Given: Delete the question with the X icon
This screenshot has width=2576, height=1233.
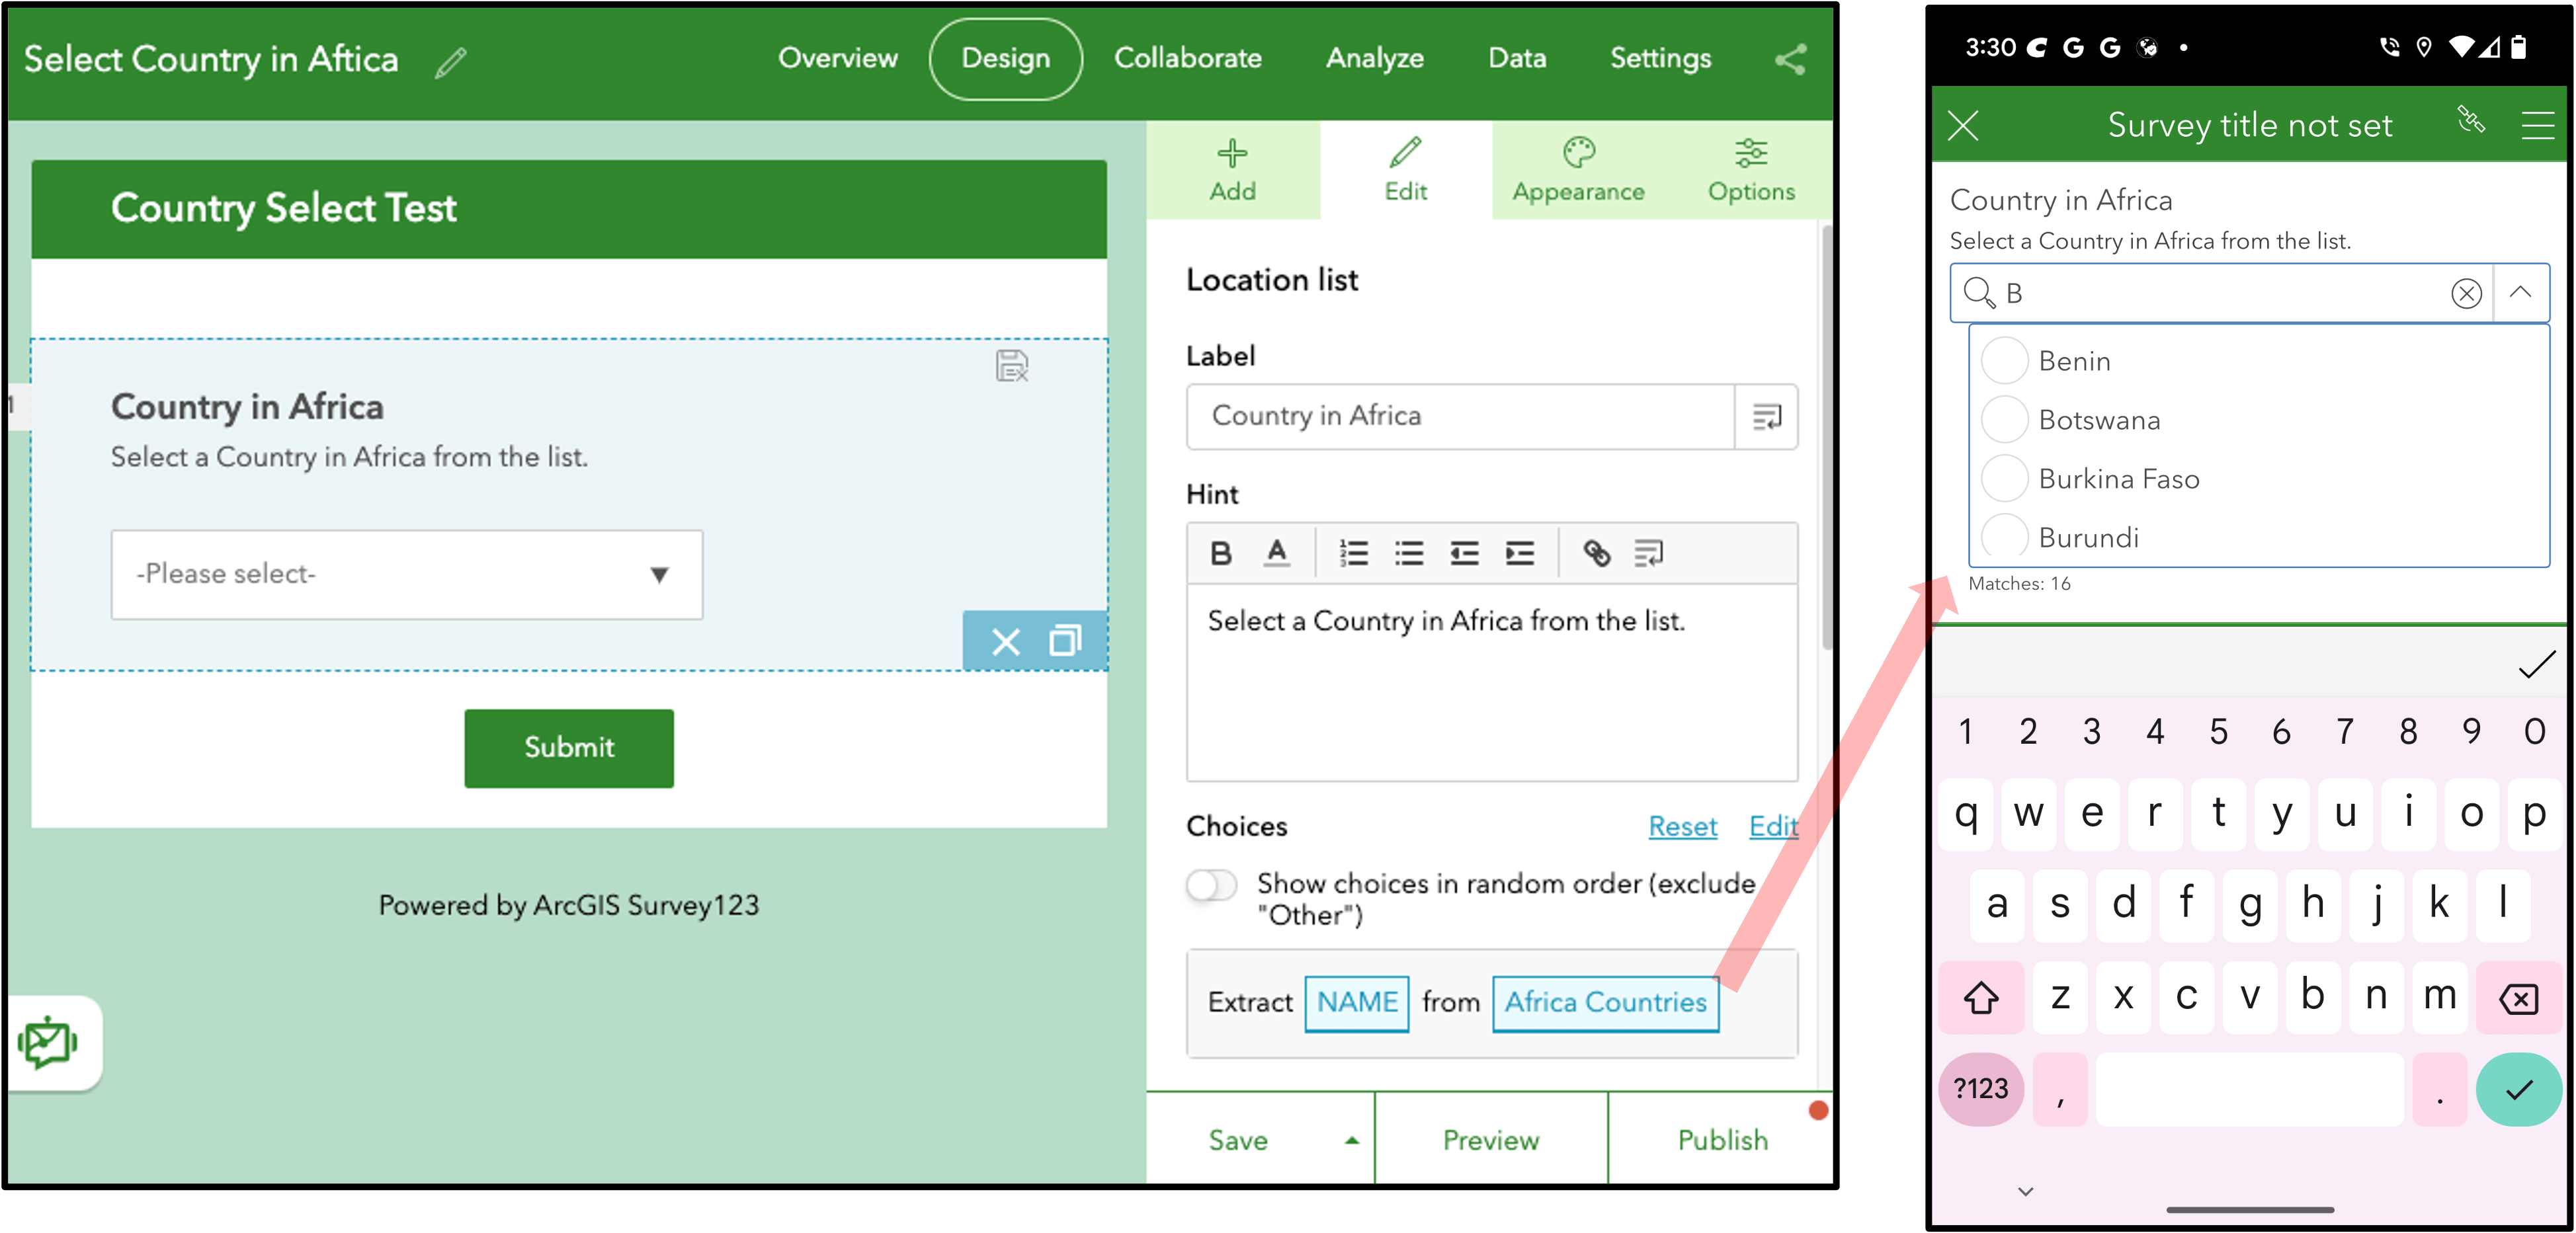Looking at the screenshot, I should tap(1005, 641).
